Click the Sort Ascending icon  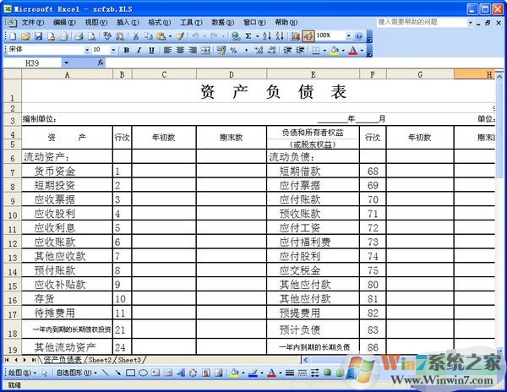pyautogui.click(x=267, y=36)
